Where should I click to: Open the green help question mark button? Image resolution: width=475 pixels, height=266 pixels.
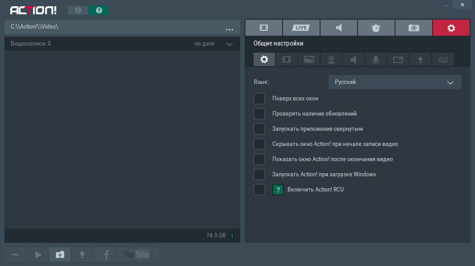pyautogui.click(x=99, y=10)
